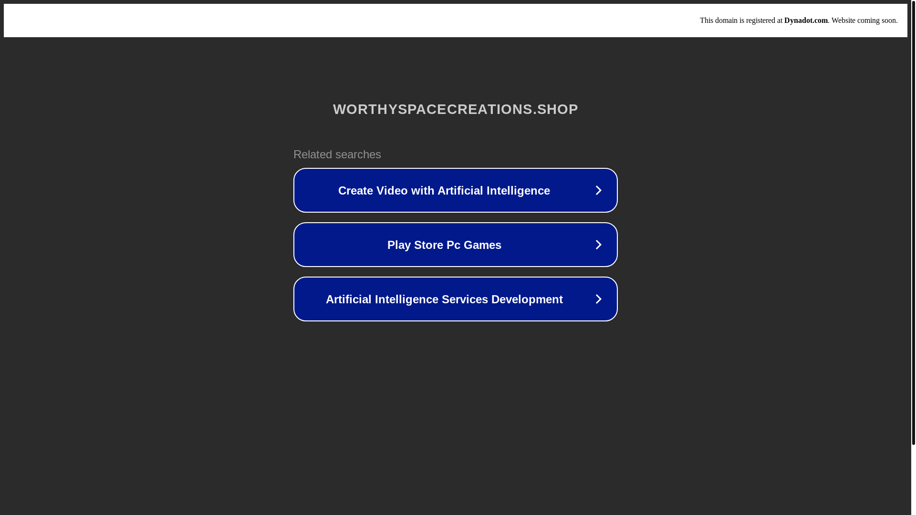Screen dimensions: 916x515
Task: Click 'Website coming soon.' notice text
Action: tap(864, 21)
